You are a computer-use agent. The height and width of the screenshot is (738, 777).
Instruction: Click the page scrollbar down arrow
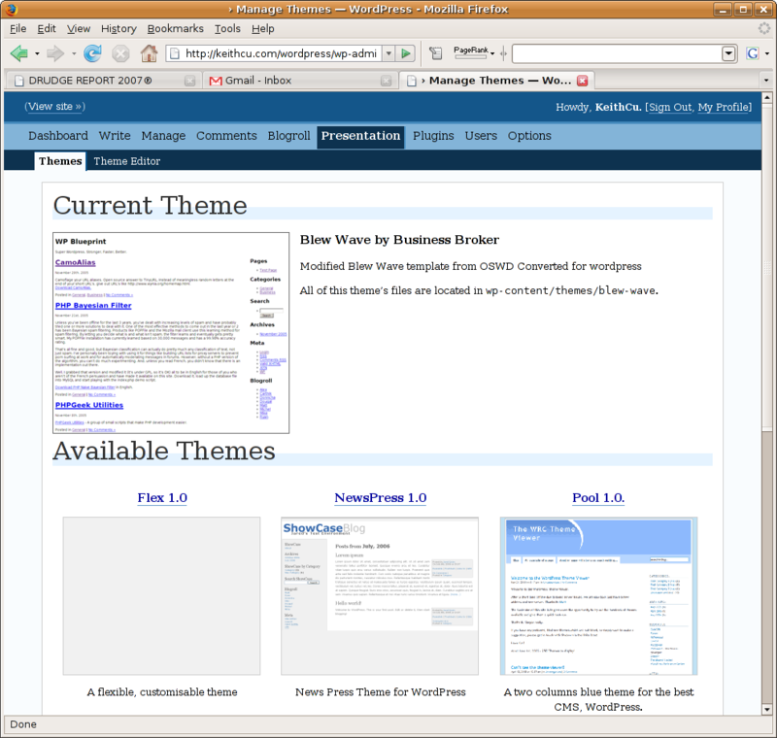[x=766, y=709]
